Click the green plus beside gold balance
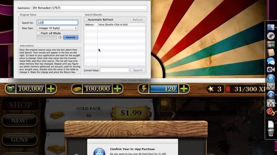The height and width of the screenshot is (155, 277). point(117,89)
